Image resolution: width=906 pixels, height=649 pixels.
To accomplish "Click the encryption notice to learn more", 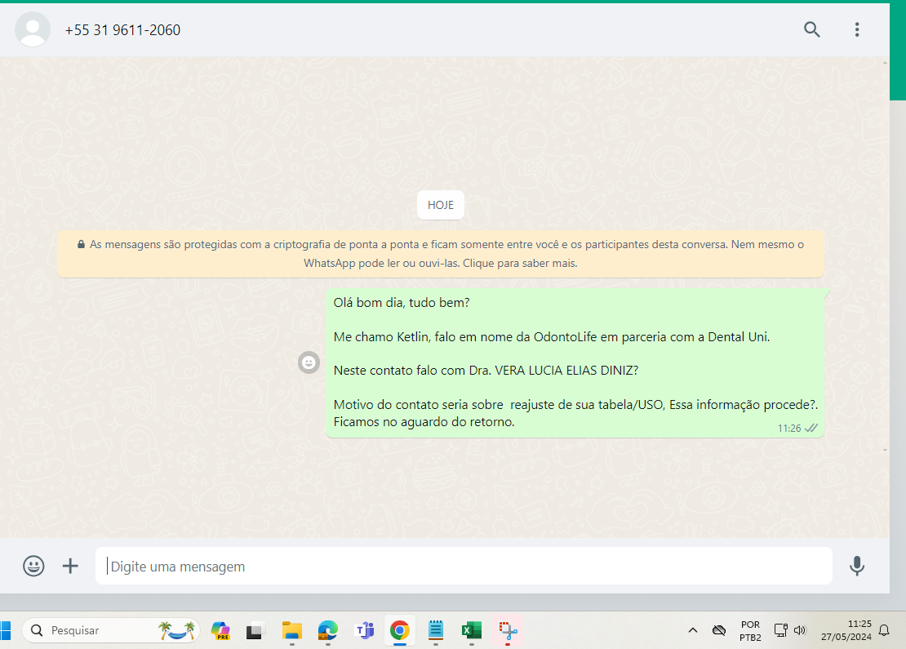I will pos(440,254).
